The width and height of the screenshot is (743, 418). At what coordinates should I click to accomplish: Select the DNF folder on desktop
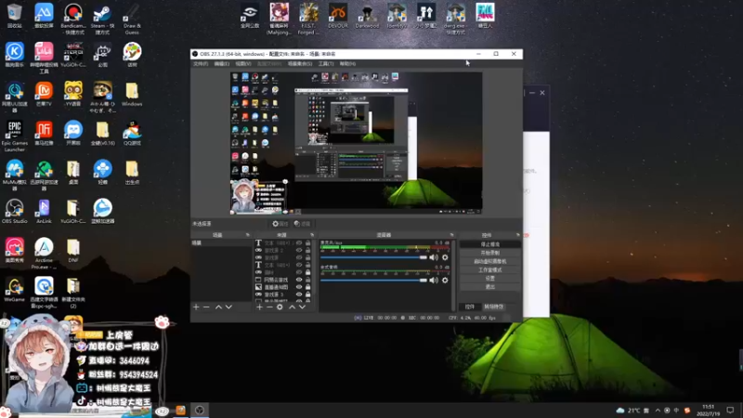[x=73, y=251]
